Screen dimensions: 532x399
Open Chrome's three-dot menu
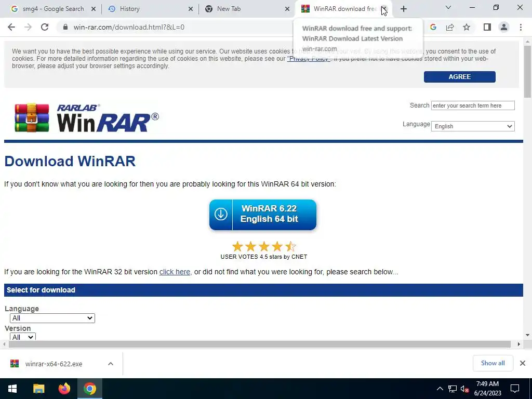tap(521, 27)
